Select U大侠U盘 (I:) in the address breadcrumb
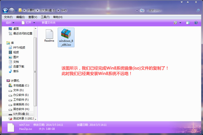The image size is (203, 135). (48, 10)
